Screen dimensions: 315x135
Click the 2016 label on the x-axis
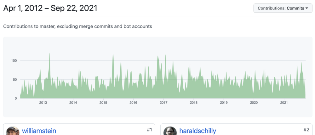pos(133,103)
